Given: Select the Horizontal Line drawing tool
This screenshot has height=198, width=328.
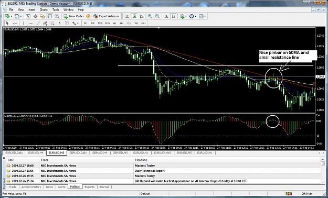Looking at the screenshot, I should click(x=31, y=23).
